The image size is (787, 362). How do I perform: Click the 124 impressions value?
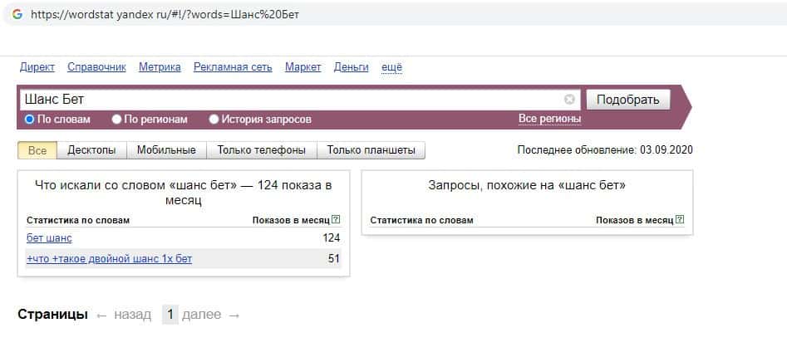332,237
